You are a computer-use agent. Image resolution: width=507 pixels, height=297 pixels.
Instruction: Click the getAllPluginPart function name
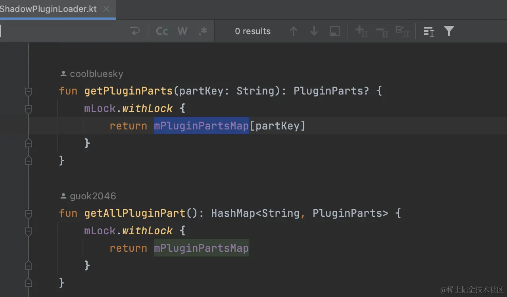click(x=135, y=213)
